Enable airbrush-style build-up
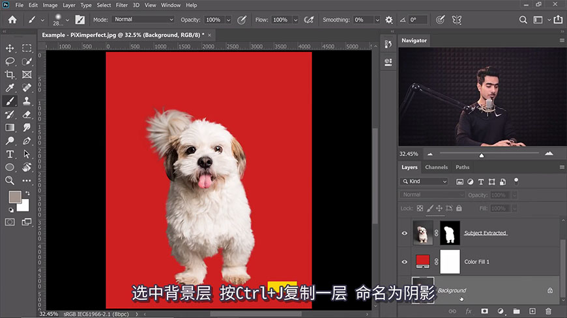This screenshot has width=567, height=318. [x=309, y=20]
